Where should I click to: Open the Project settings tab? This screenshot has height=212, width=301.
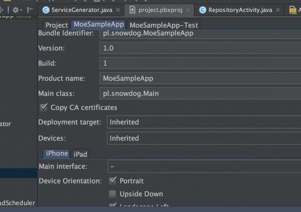(57, 25)
